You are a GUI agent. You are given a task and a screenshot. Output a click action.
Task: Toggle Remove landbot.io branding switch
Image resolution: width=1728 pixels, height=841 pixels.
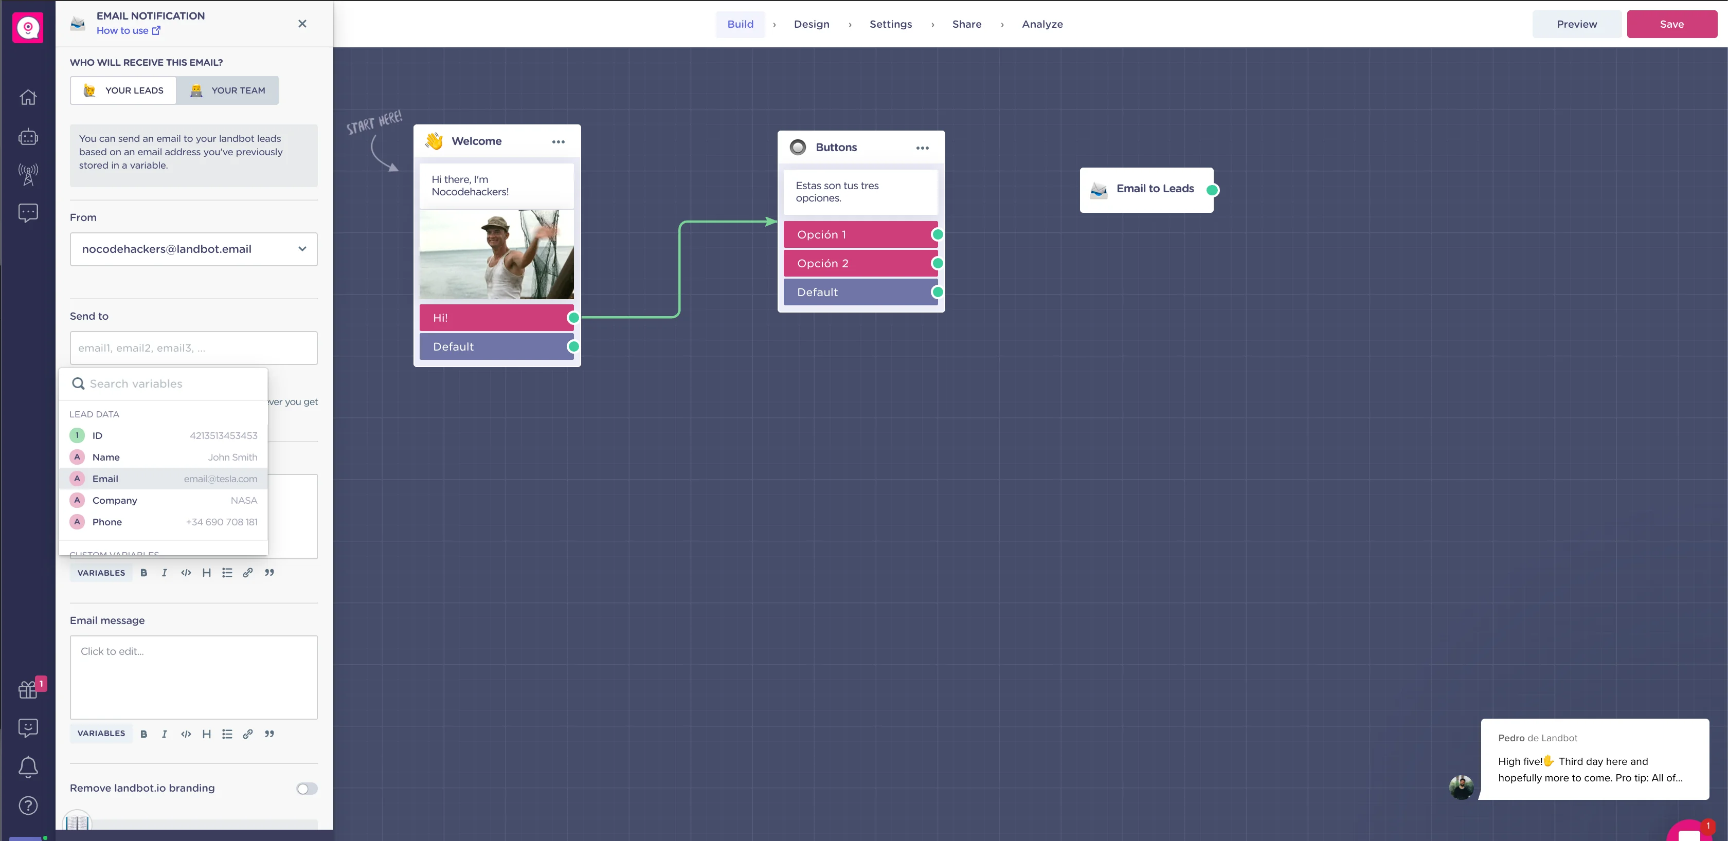point(307,789)
